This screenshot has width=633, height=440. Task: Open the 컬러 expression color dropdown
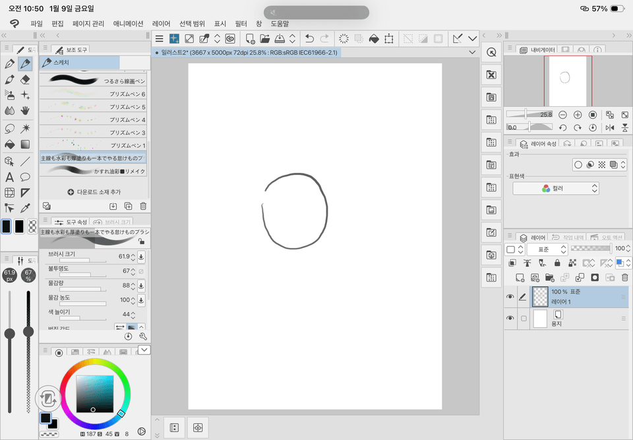[x=556, y=188]
